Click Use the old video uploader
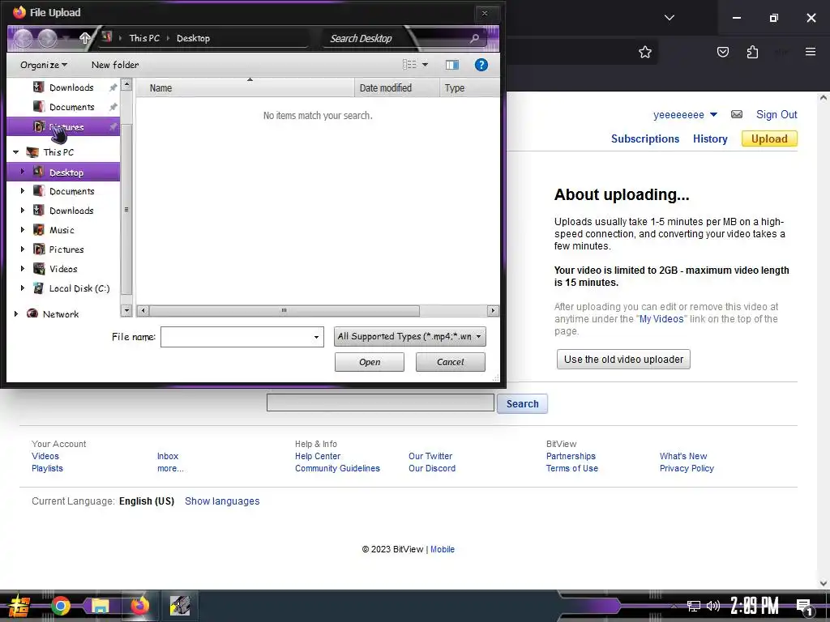 623,359
